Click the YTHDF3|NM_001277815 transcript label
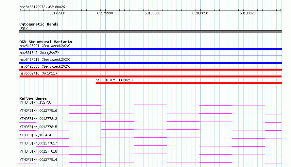The width and height of the screenshot is (291, 167). click(38, 127)
